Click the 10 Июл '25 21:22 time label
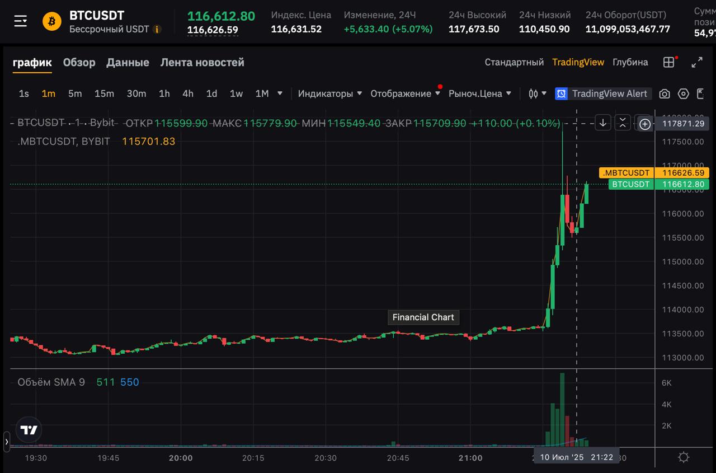 [577, 457]
